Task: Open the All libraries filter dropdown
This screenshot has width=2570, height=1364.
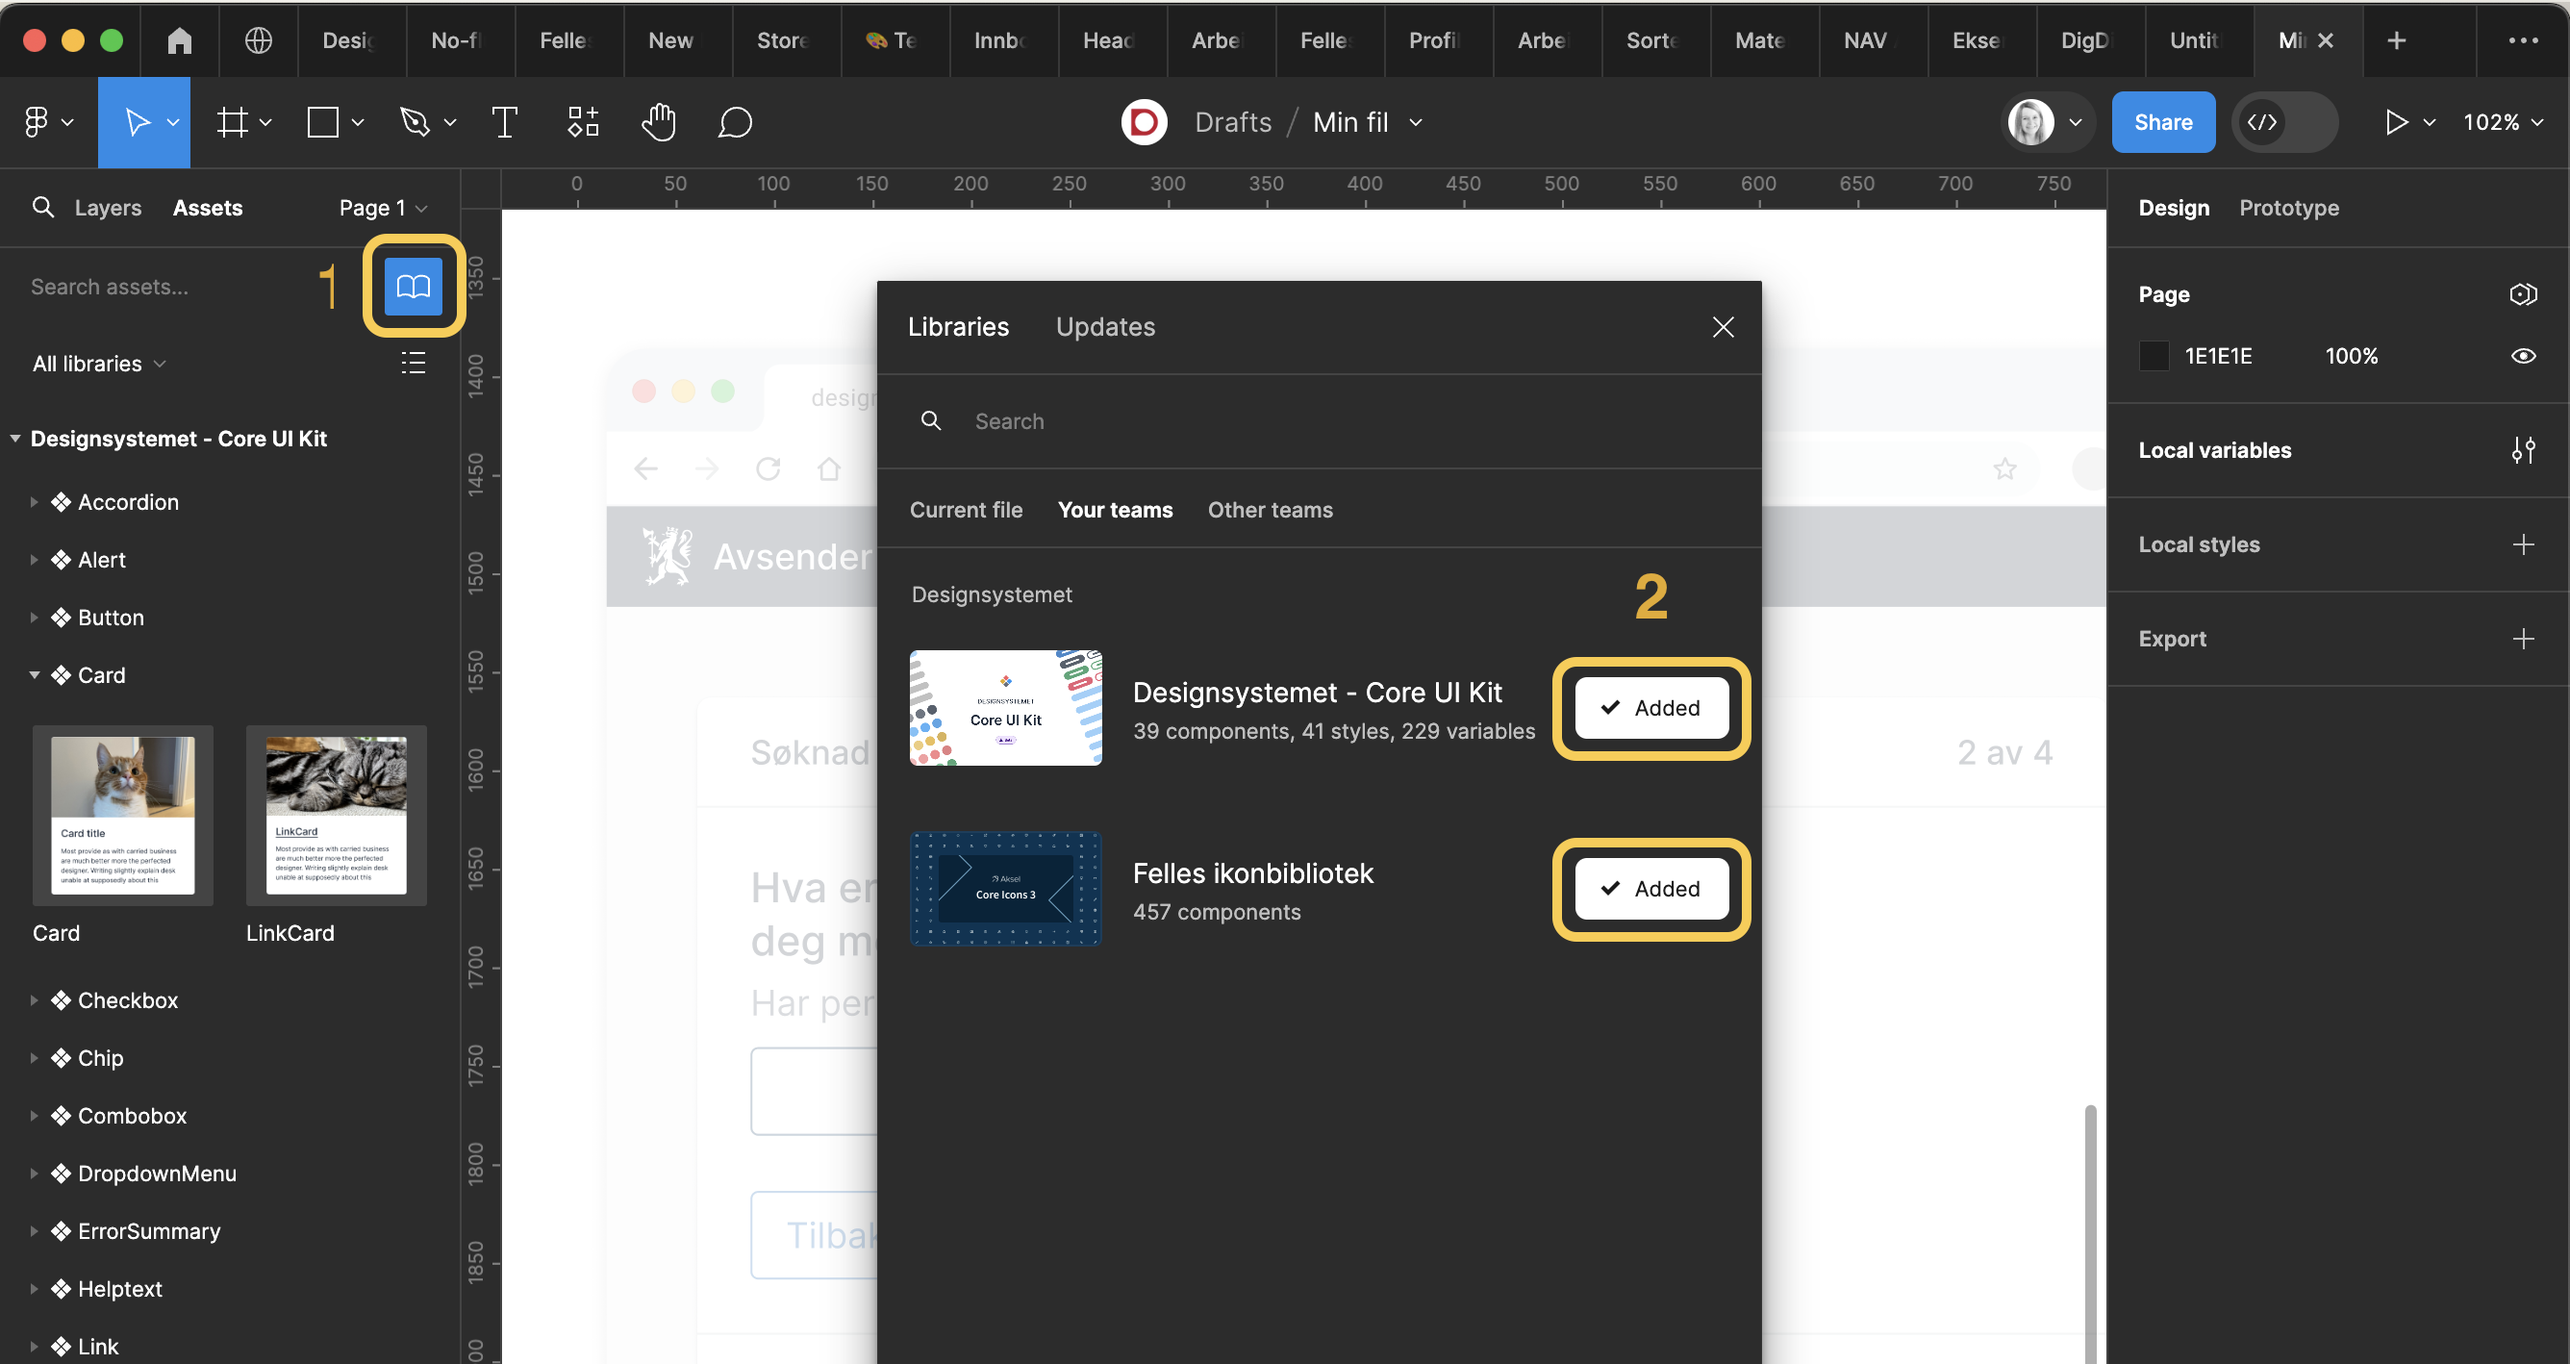Action: click(99, 364)
